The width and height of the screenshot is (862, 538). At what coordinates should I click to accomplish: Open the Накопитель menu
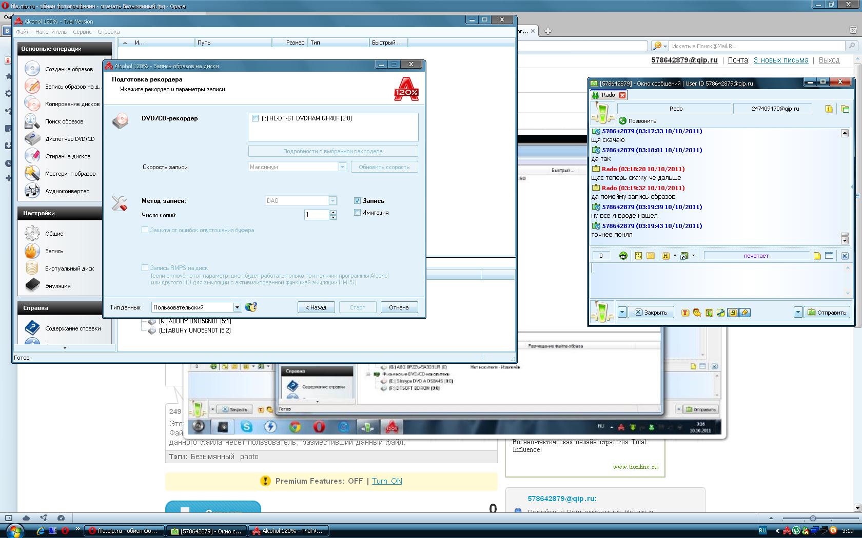51,32
